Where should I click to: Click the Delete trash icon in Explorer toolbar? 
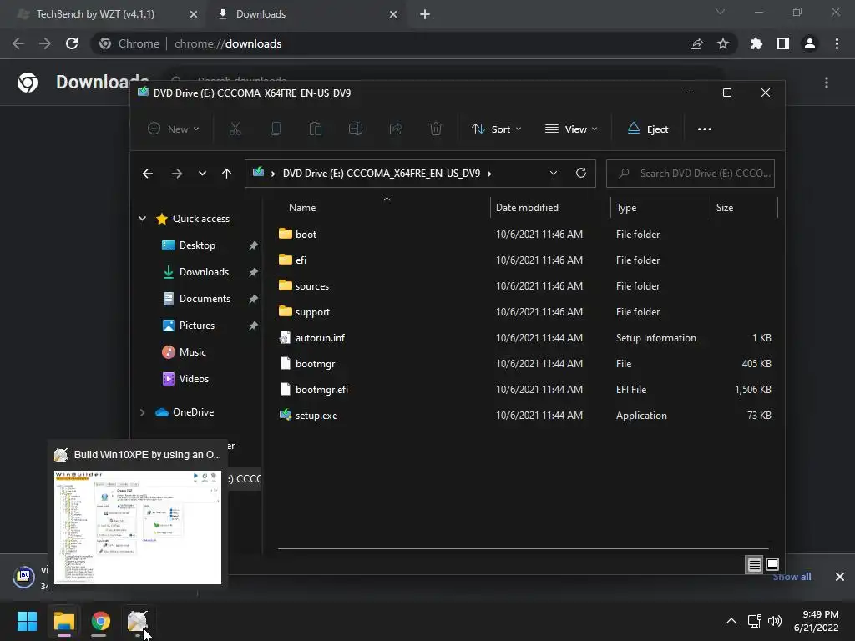[x=436, y=129]
